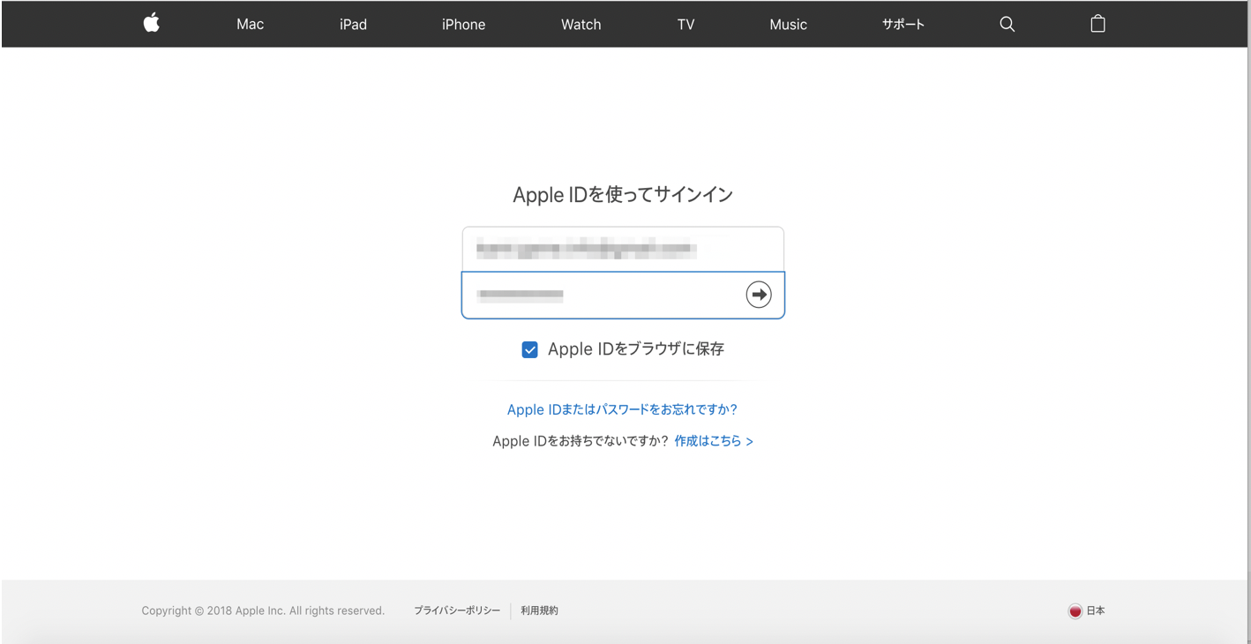
Task: Open the search icon
Action: tap(1007, 24)
